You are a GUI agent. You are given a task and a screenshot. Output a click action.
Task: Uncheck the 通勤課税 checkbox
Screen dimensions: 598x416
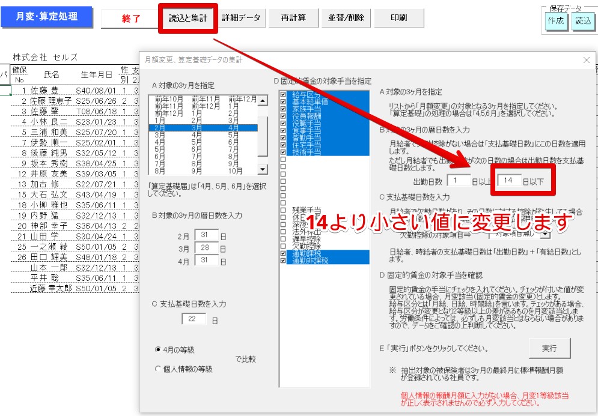pyautogui.click(x=283, y=253)
